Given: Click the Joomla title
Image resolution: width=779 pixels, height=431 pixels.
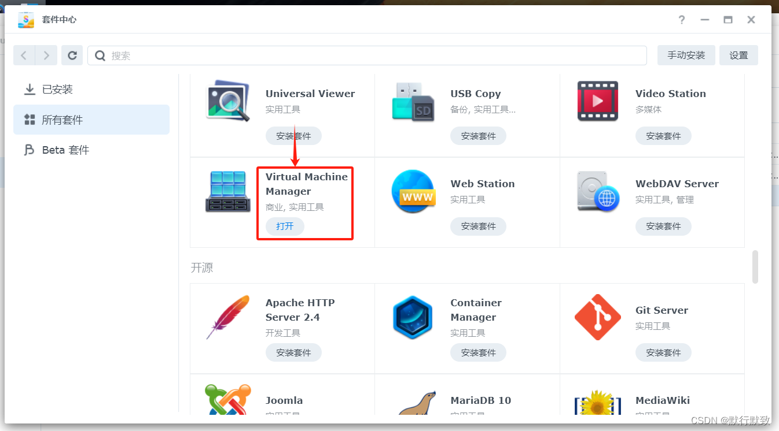Looking at the screenshot, I should click(x=284, y=400).
